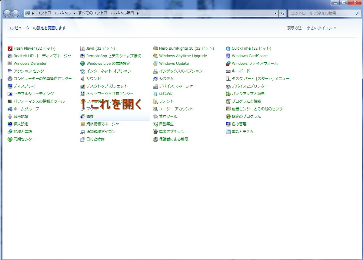363x260 pixels.
Task: Open the 電話とモデム link
Action: pyautogui.click(x=243, y=132)
